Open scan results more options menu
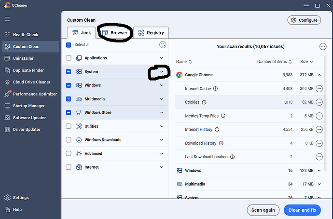The width and height of the screenshot is (333, 219). [323, 46]
